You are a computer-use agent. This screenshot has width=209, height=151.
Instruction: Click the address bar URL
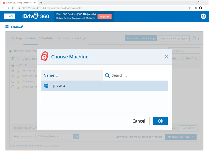pyautogui.click(x=51, y=8)
